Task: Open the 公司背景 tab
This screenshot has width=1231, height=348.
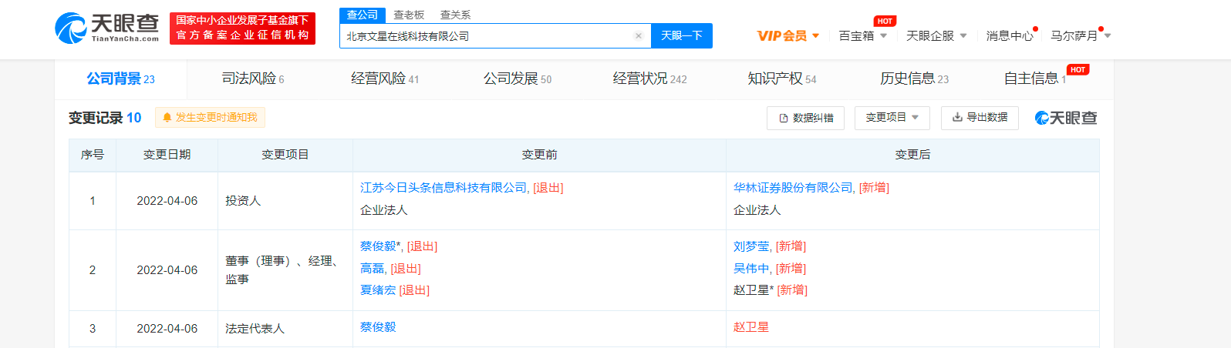Action: [120, 79]
